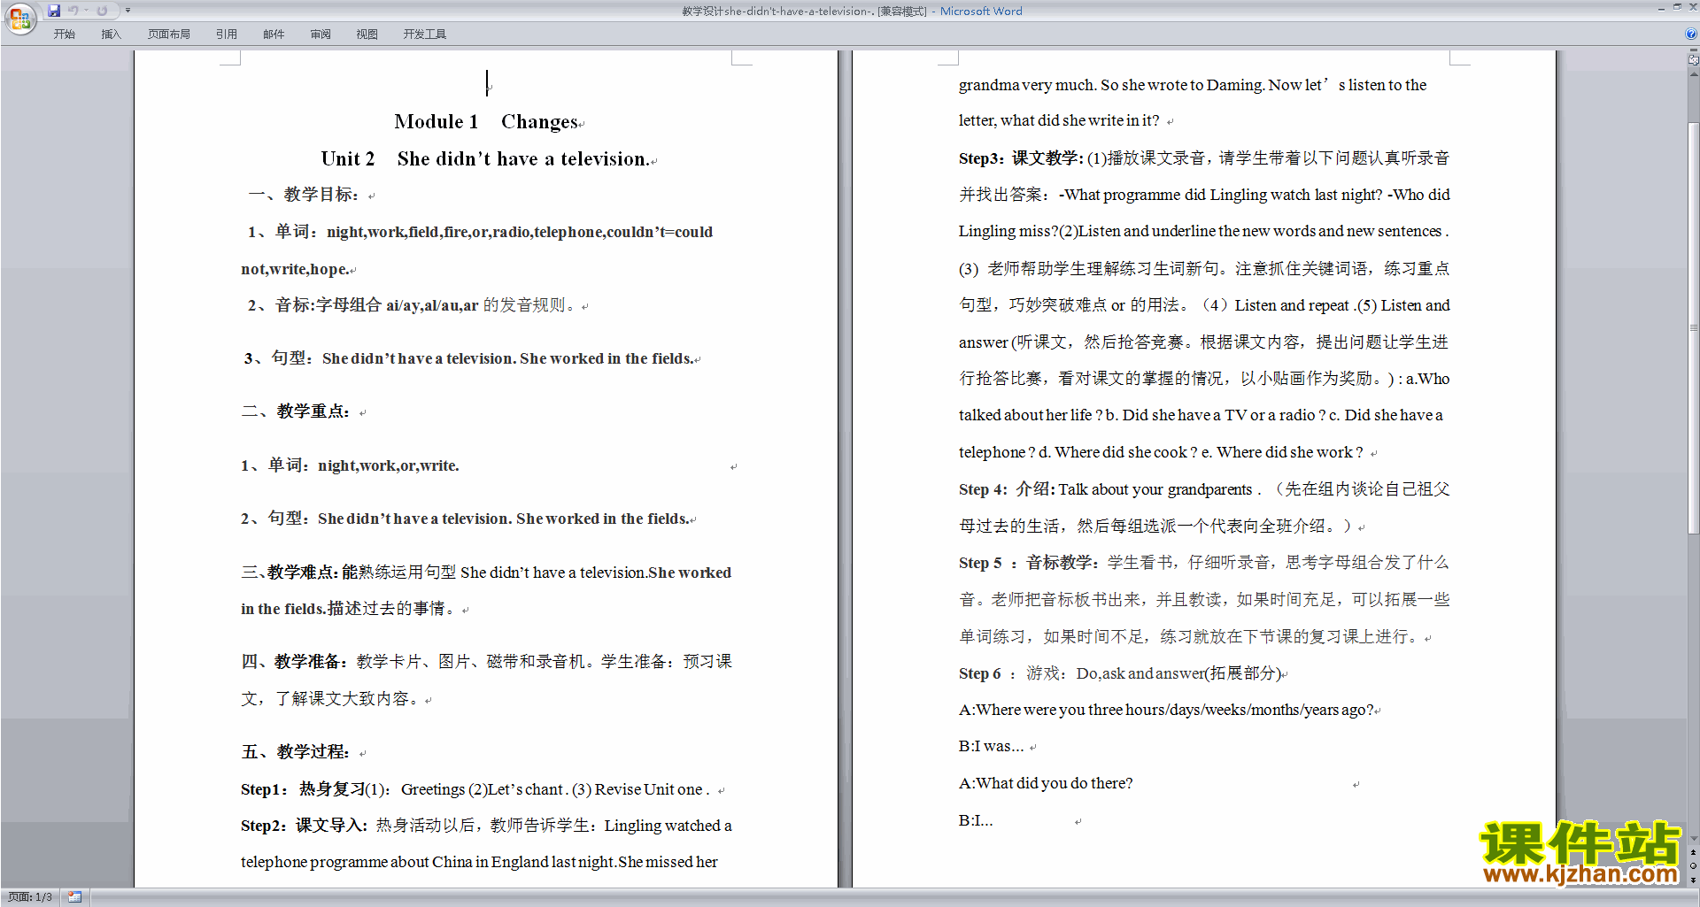Click the vertical scrollbar thumb
The width and height of the screenshot is (1700, 907).
[1693, 327]
